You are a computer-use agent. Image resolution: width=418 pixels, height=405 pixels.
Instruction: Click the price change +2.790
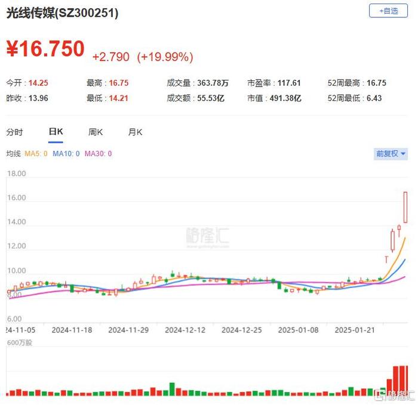tap(111, 57)
